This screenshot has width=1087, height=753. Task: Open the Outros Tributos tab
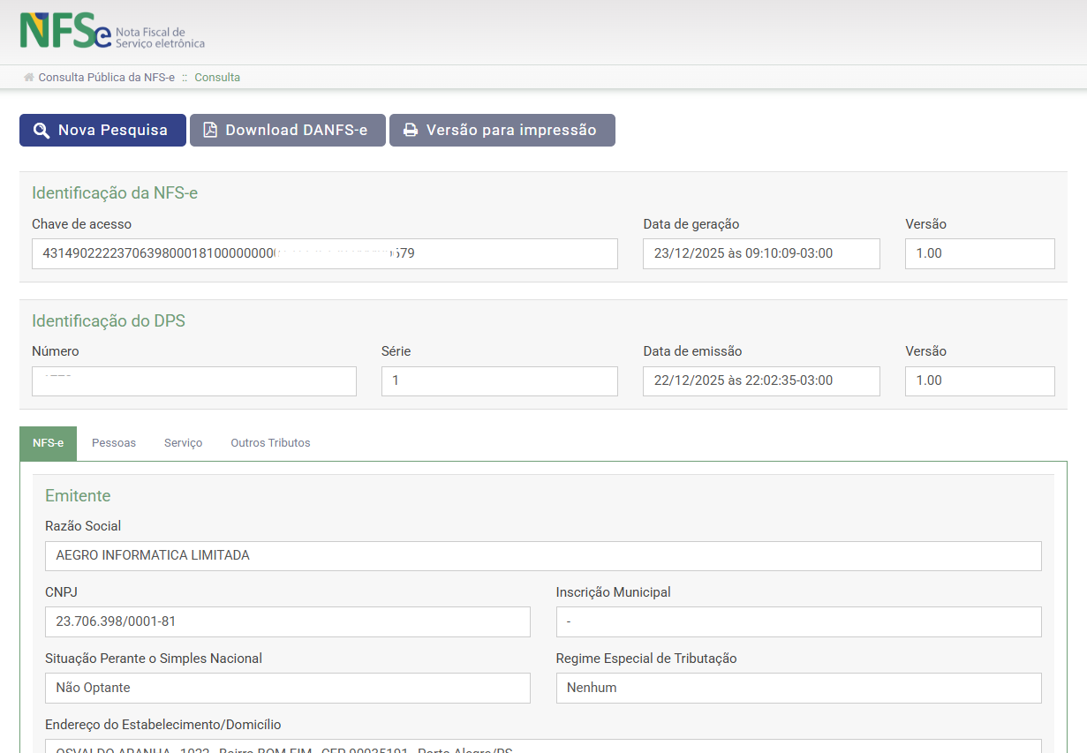[x=270, y=443]
